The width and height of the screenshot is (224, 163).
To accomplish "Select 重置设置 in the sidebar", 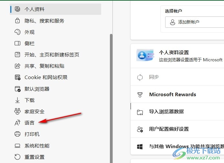I will (55, 157).
